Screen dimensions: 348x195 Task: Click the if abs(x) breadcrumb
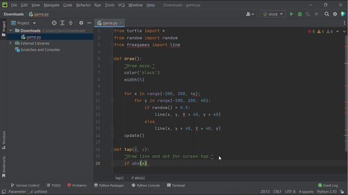tap(138, 178)
